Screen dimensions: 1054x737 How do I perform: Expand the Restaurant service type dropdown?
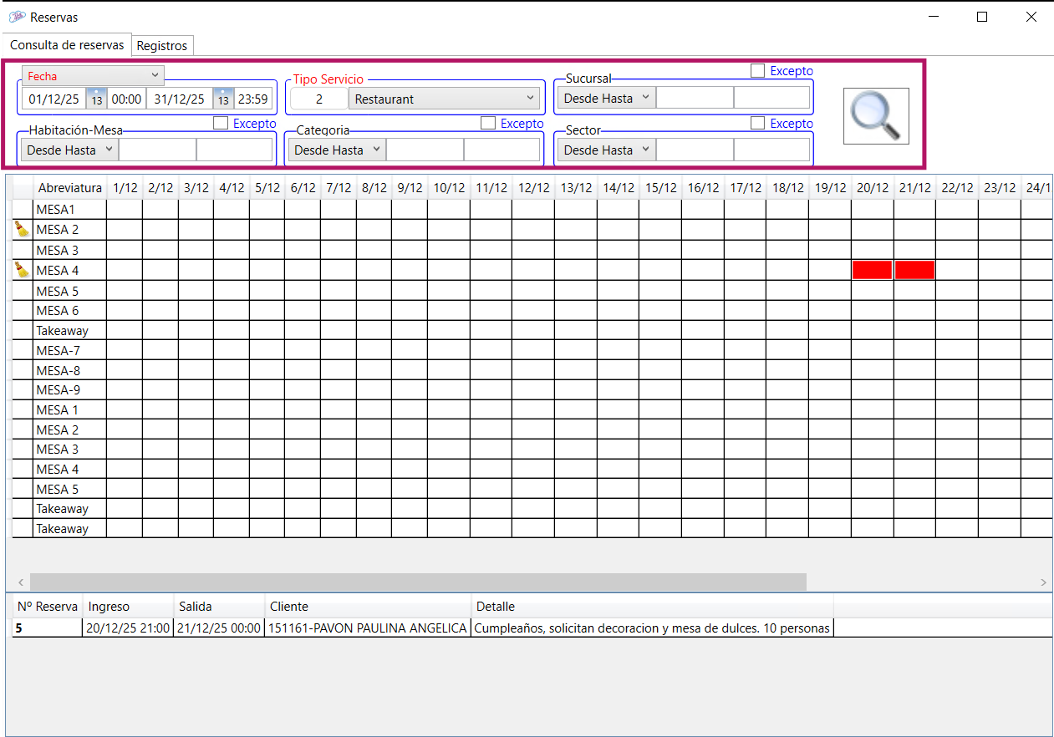pyautogui.click(x=444, y=99)
